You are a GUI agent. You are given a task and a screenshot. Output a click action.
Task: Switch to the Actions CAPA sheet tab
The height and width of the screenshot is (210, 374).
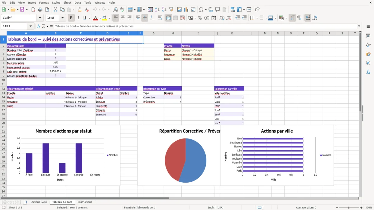tap(39, 202)
